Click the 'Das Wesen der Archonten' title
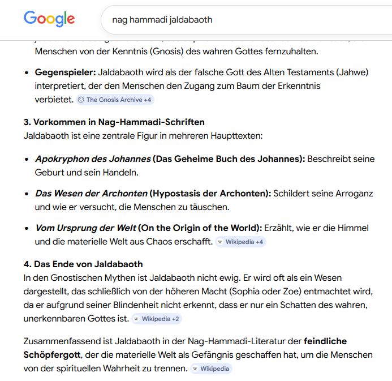The height and width of the screenshot is (381, 392). (91, 193)
